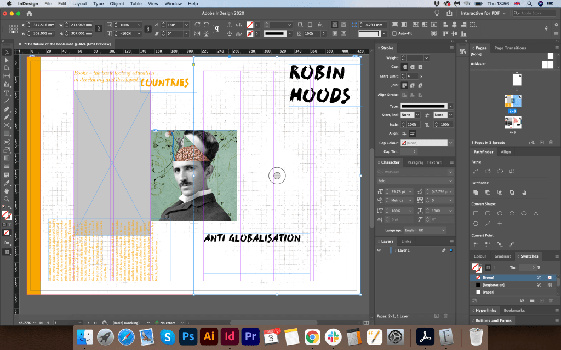Expand Layer 1 disclosure arrow
The image size is (561, 350).
396,250
